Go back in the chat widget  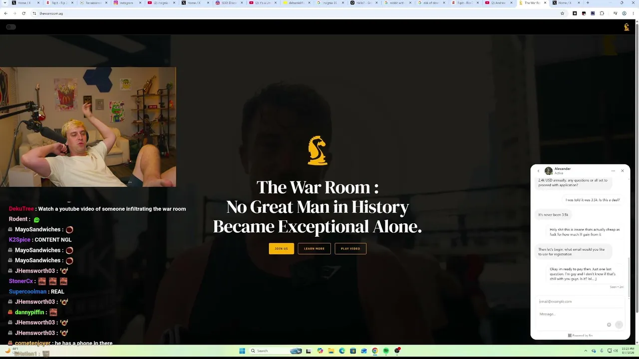[538, 171]
